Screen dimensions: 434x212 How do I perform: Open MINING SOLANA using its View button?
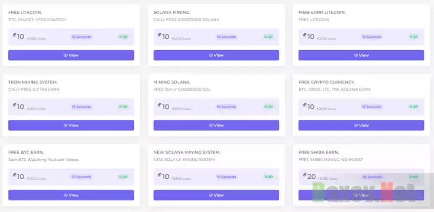click(x=216, y=125)
